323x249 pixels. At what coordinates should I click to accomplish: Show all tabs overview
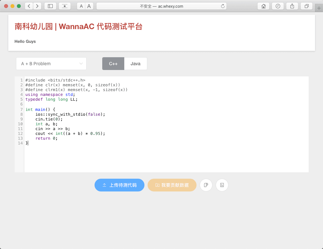coord(306,6)
